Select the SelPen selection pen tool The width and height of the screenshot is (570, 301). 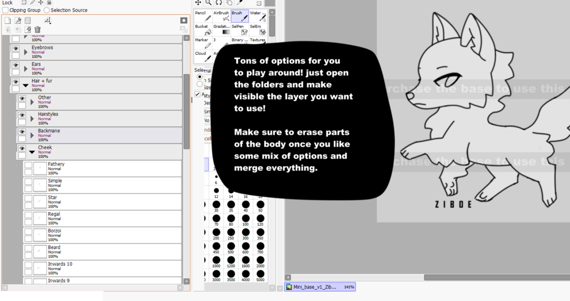(239, 30)
